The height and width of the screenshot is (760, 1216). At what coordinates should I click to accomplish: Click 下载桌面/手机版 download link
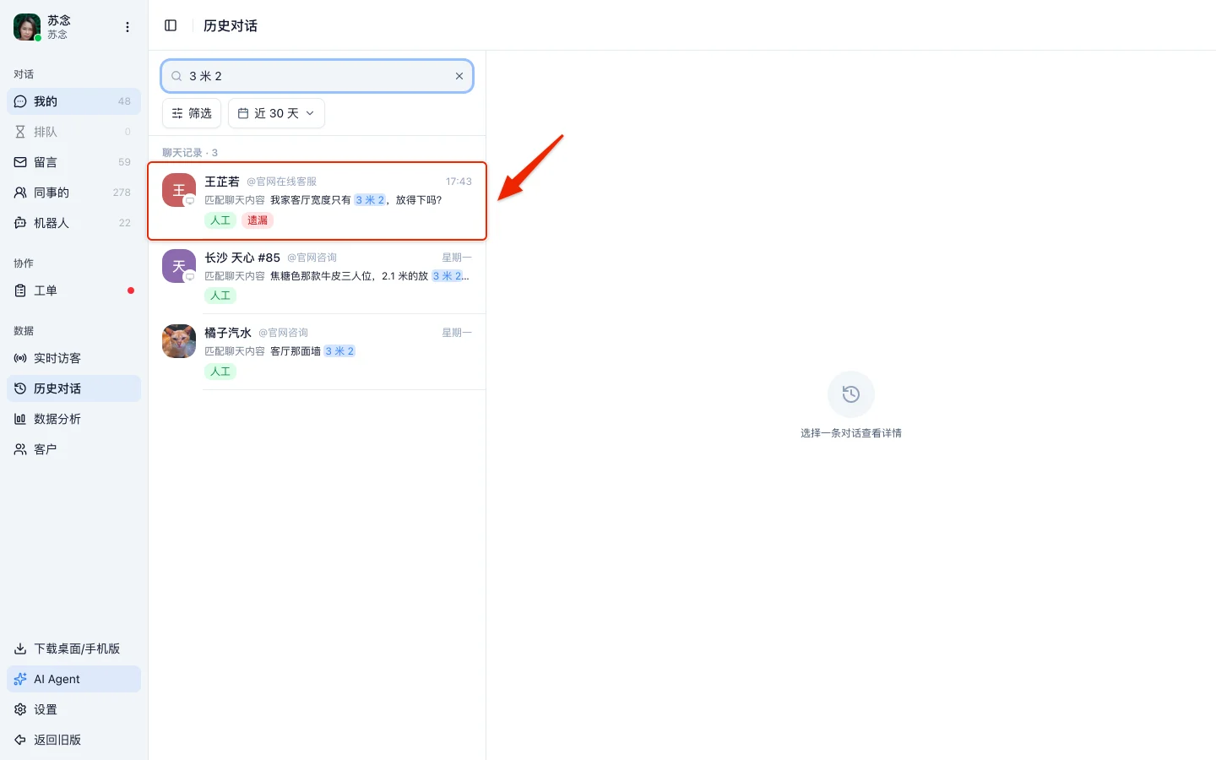pos(73,649)
